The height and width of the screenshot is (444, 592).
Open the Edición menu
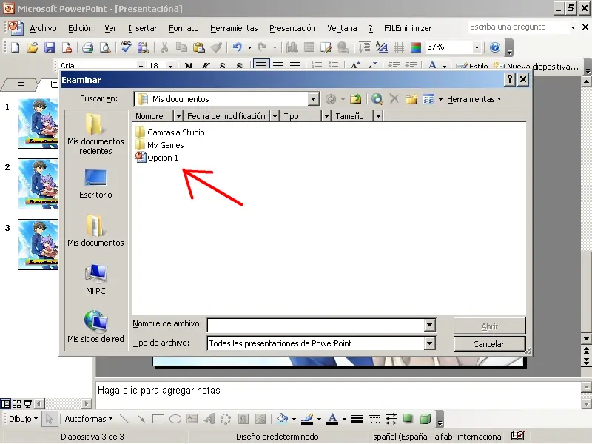click(x=80, y=28)
